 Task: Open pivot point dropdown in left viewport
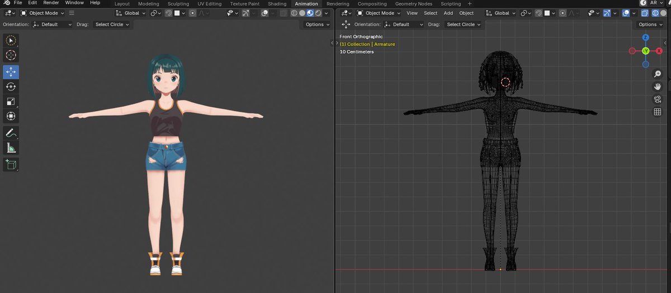155,13
